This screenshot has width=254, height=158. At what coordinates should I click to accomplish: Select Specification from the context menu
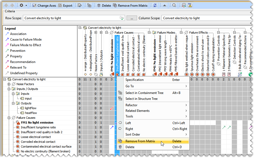click(x=134, y=80)
